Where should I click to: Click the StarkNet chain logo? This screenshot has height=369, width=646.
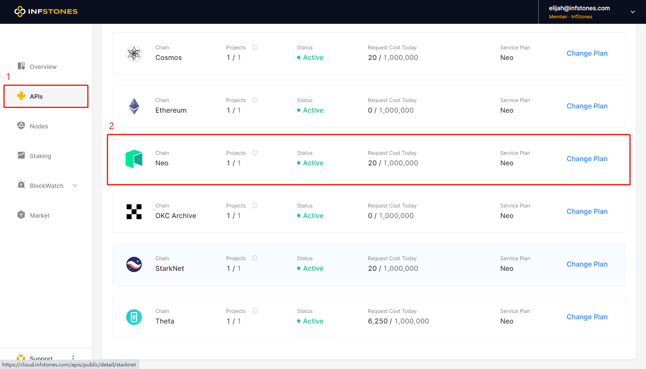[134, 264]
